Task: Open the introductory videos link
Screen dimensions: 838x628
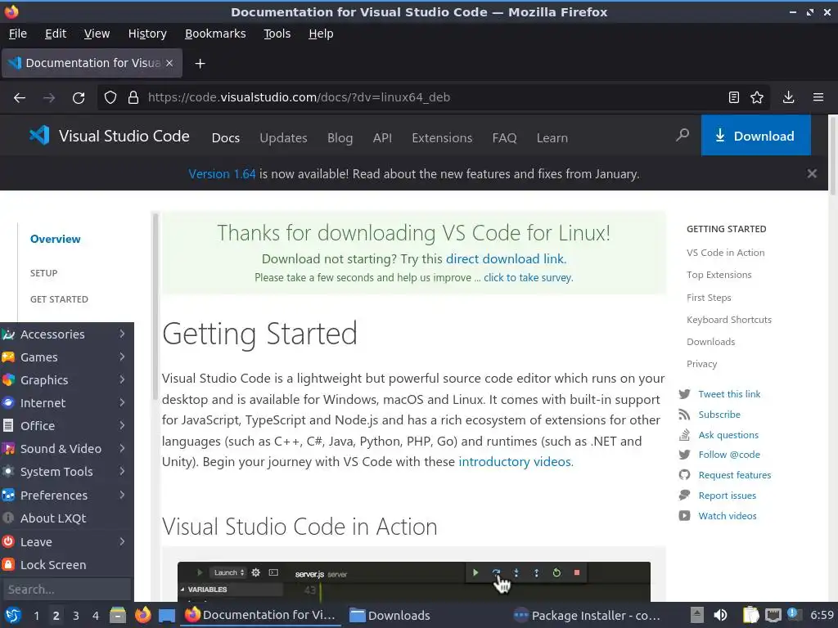Action: point(516,462)
